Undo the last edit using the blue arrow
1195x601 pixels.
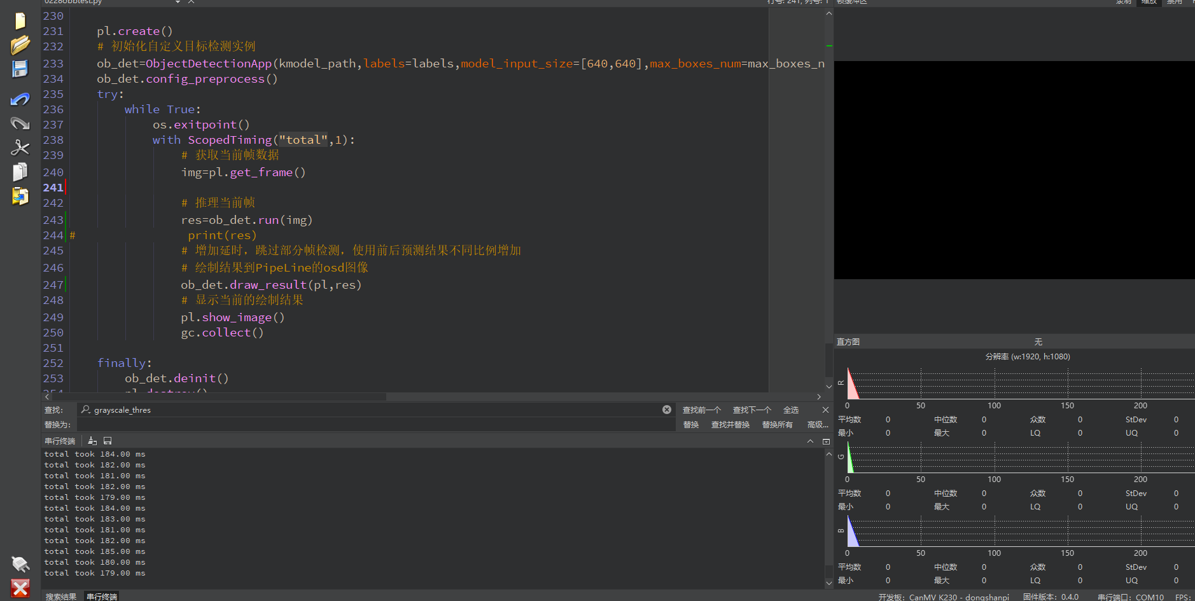click(20, 99)
